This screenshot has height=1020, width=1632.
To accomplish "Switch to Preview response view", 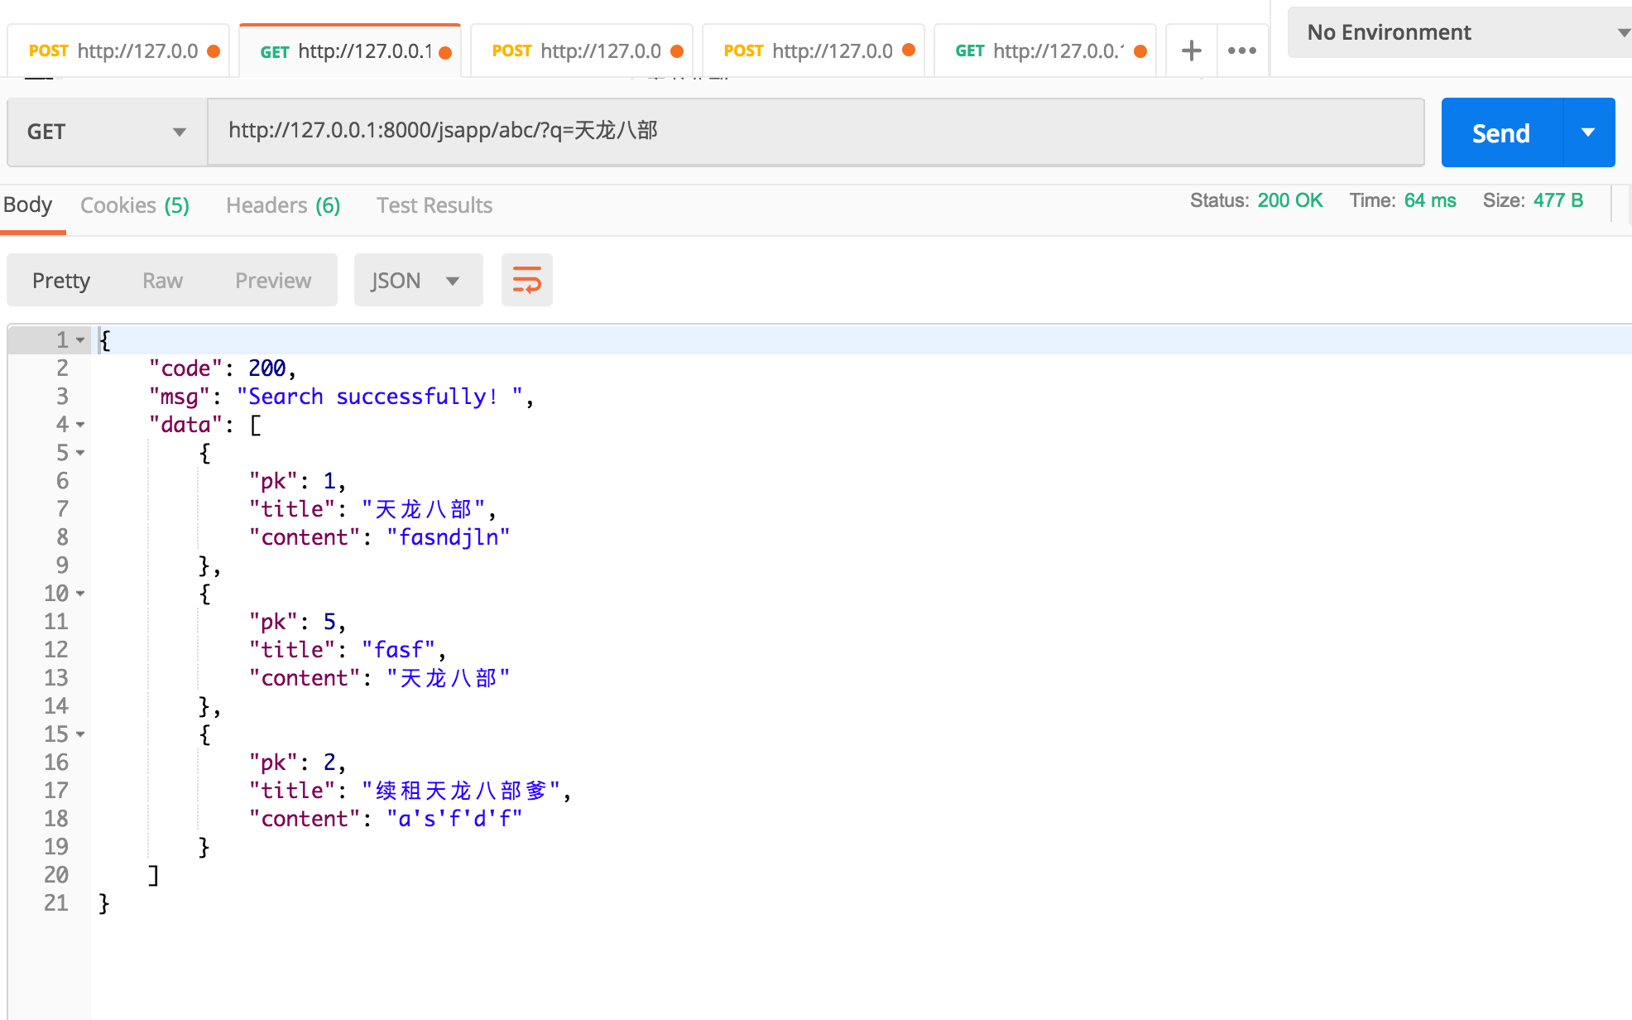I will point(272,281).
